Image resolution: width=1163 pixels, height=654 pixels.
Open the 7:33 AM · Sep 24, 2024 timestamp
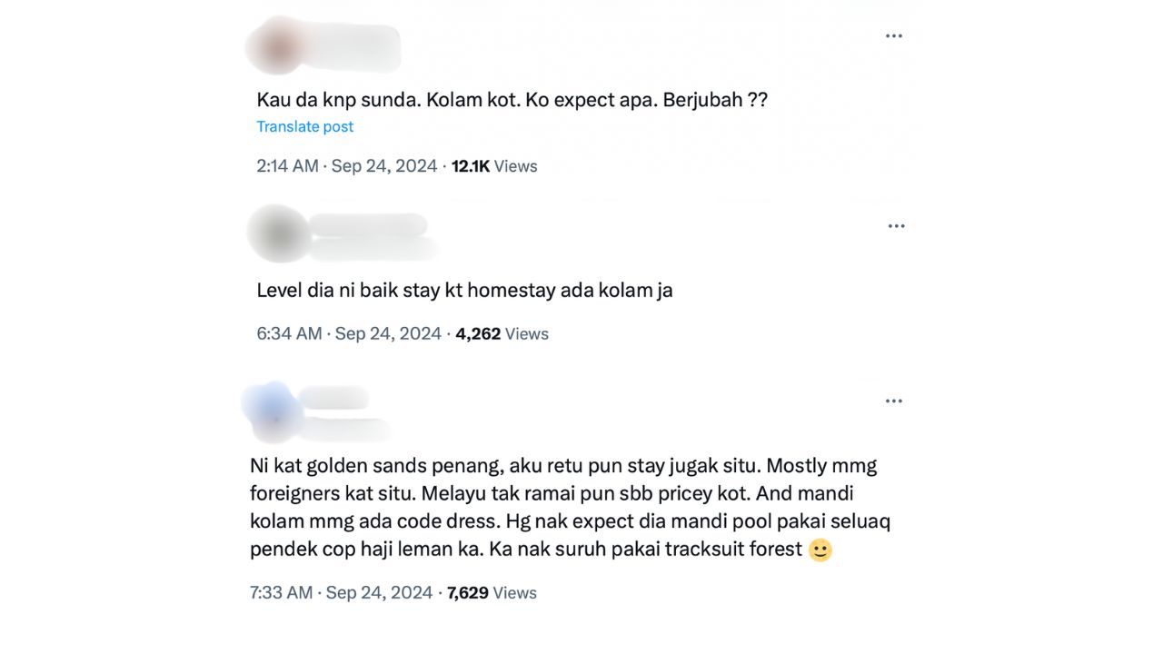pyautogui.click(x=342, y=592)
